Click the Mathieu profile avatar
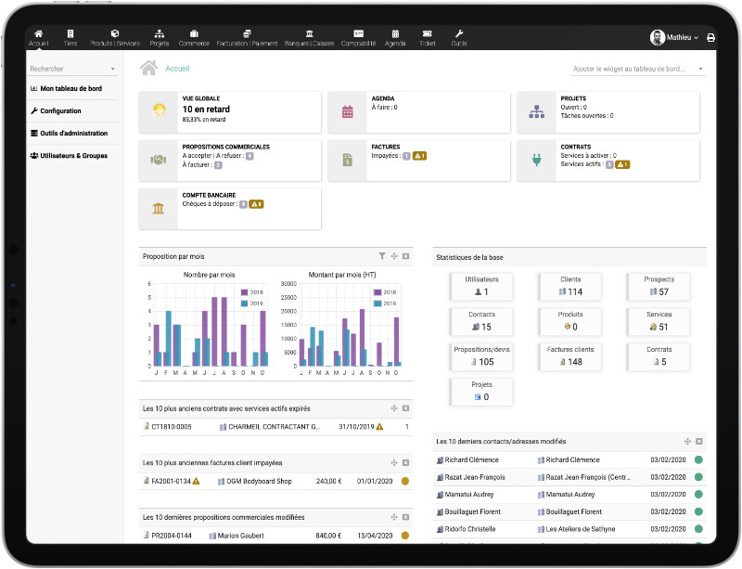Screen dimensions: 742x569 [658, 37]
